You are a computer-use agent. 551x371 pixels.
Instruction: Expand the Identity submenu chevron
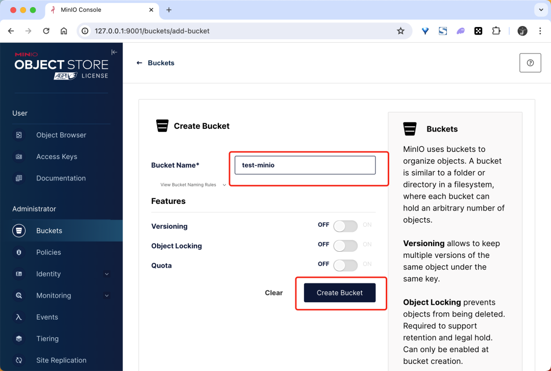[x=107, y=274]
